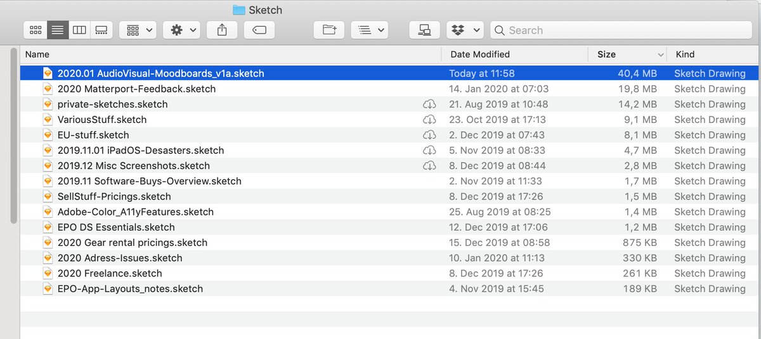This screenshot has width=761, height=339.
Task: Download Misc Screenshots.sketch via cloud icon
Action: [429, 165]
